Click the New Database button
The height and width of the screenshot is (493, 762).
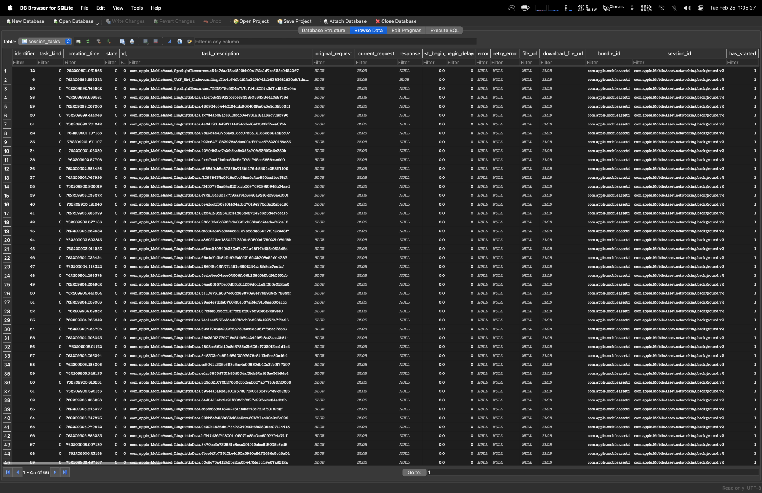(25, 21)
